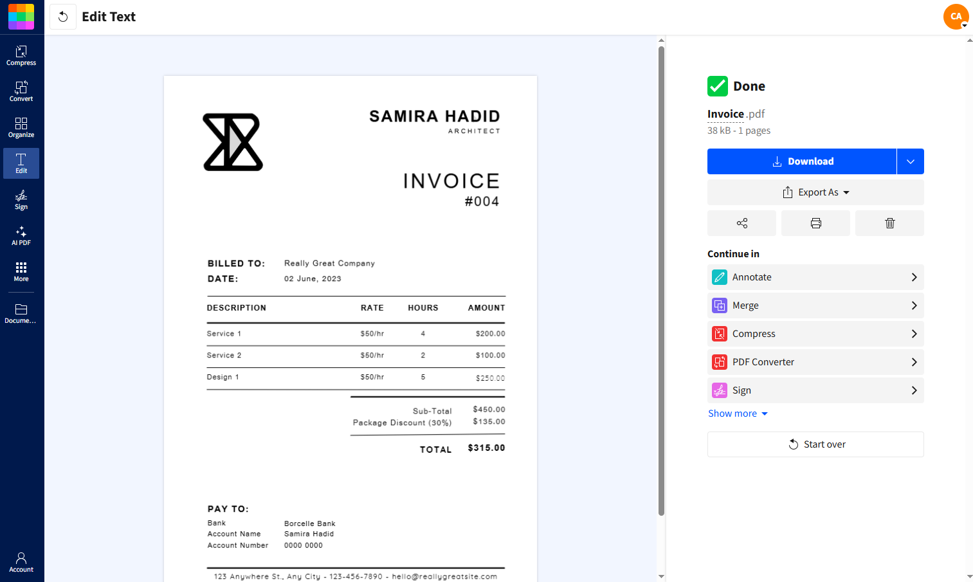Expand the Download options arrow
The image size is (973, 582).
[x=910, y=161]
